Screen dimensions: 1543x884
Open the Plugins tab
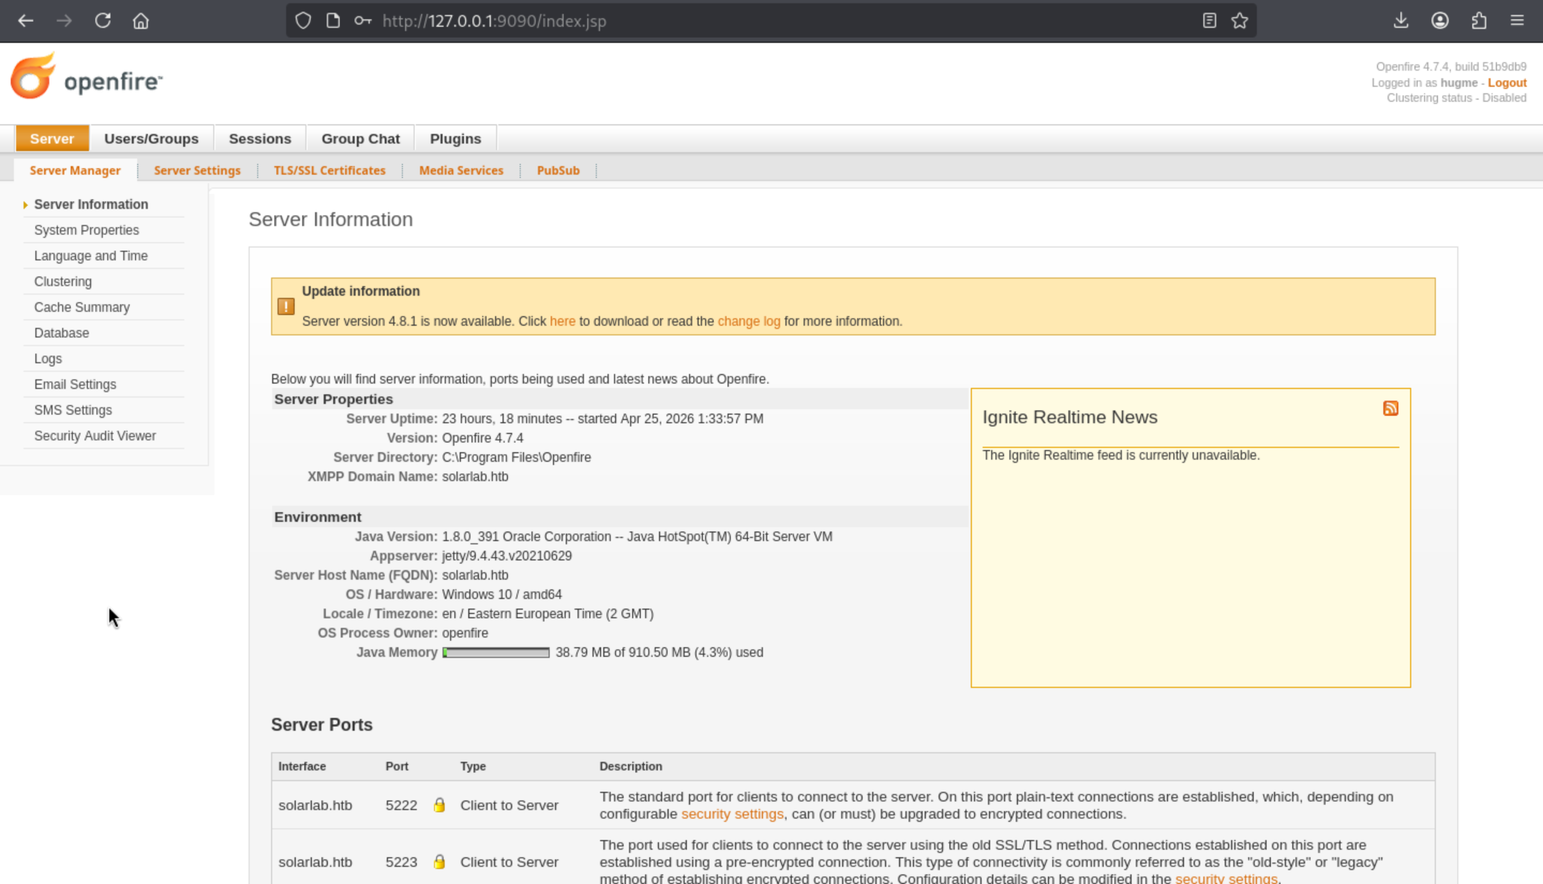455,138
